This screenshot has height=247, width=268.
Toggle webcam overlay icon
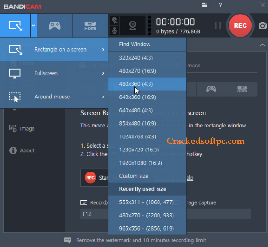pyautogui.click(x=133, y=26)
